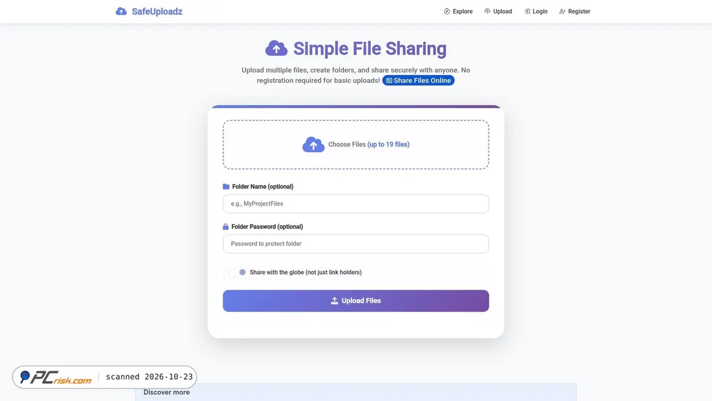Click the SafeUploadz cloud logo icon
The width and height of the screenshot is (712, 401).
(x=121, y=12)
